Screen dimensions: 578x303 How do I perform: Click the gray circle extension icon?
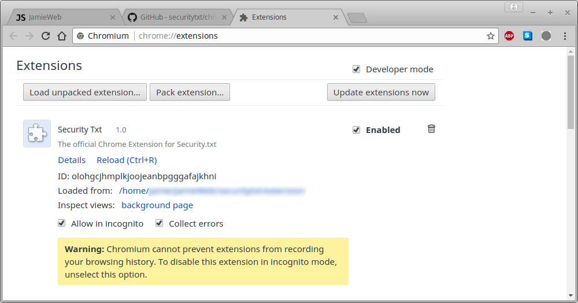coord(546,36)
